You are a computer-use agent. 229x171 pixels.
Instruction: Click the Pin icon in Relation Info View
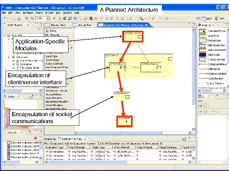[x=184, y=139]
